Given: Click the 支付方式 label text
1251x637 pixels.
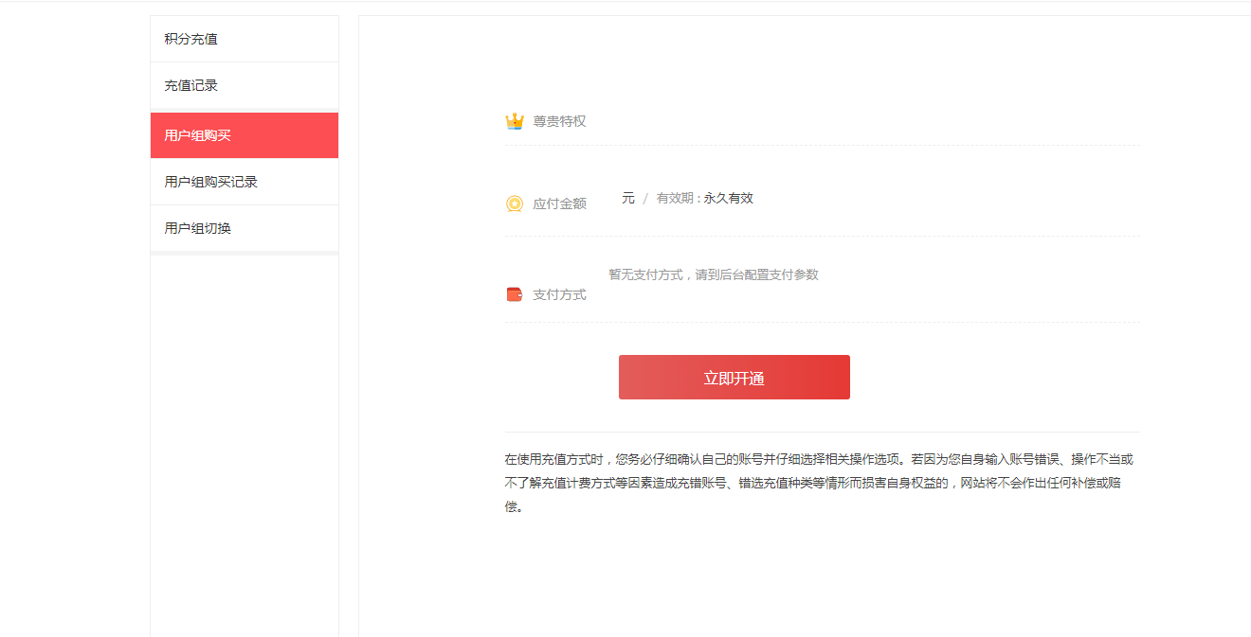Looking at the screenshot, I should 559,294.
